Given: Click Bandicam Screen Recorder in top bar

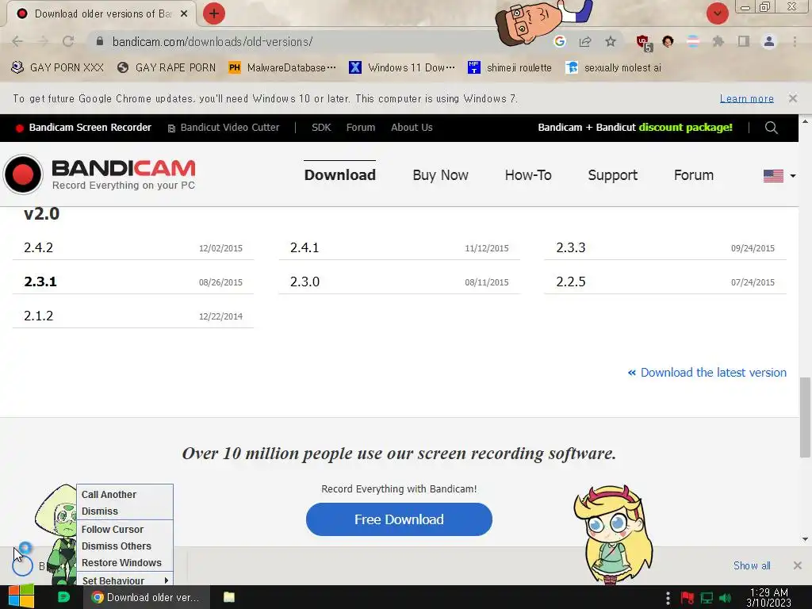Looking at the screenshot, I should (83, 128).
